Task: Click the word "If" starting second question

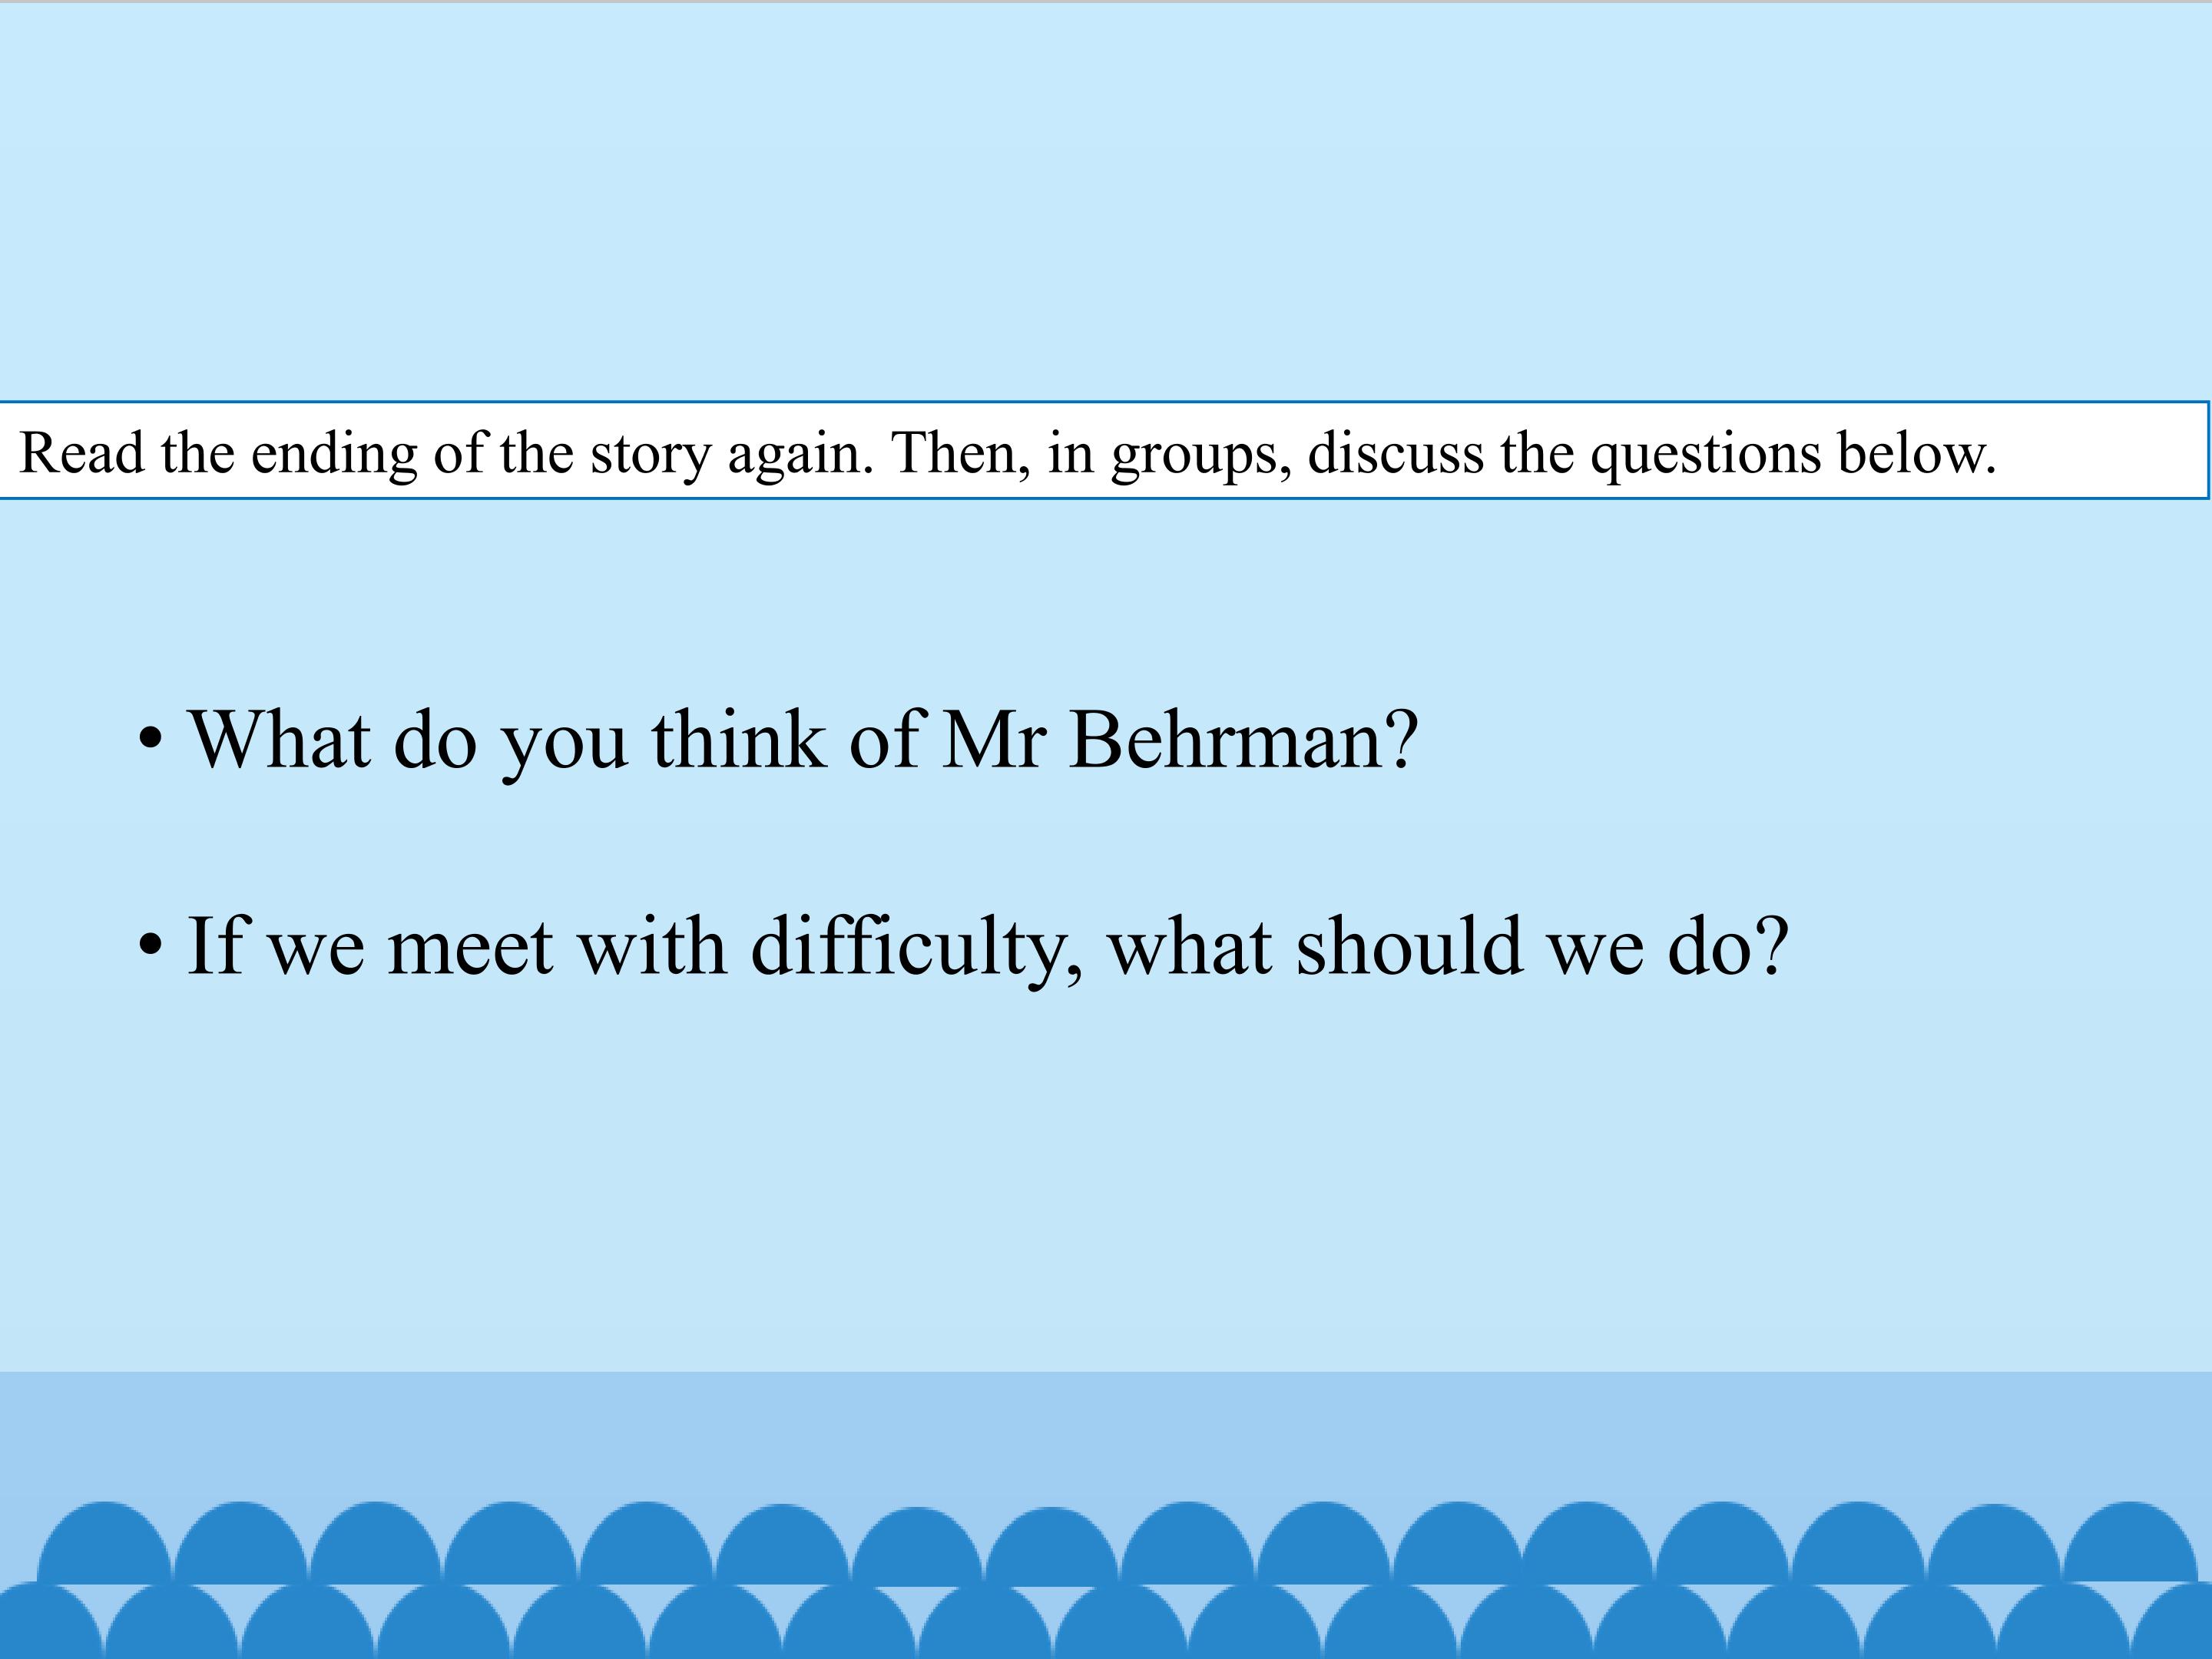Action: coord(215,946)
